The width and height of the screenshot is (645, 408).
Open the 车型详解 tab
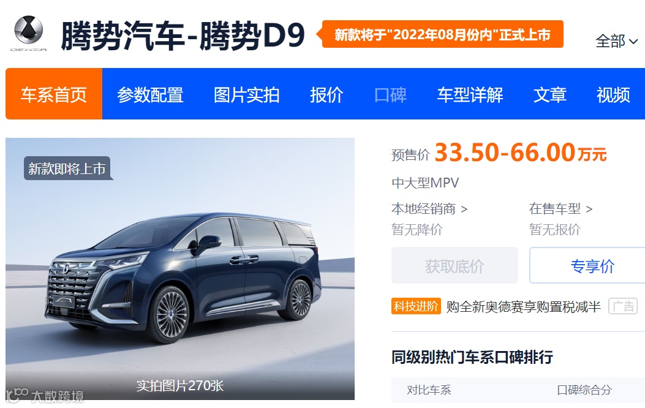pyautogui.click(x=470, y=94)
